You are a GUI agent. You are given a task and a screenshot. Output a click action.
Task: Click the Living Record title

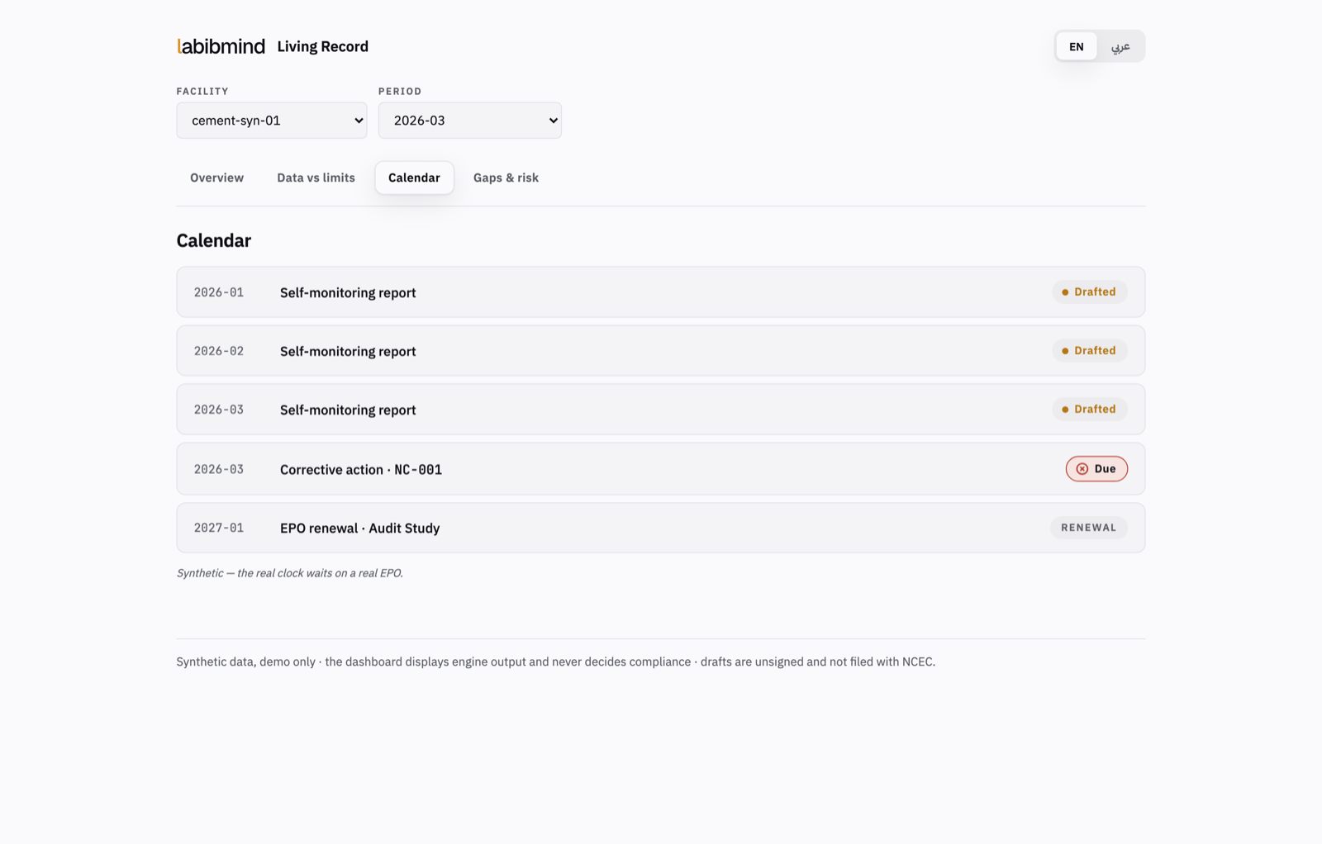pos(322,46)
